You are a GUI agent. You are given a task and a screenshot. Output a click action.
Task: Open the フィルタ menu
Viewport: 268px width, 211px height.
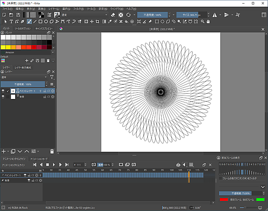(x=78, y=9)
